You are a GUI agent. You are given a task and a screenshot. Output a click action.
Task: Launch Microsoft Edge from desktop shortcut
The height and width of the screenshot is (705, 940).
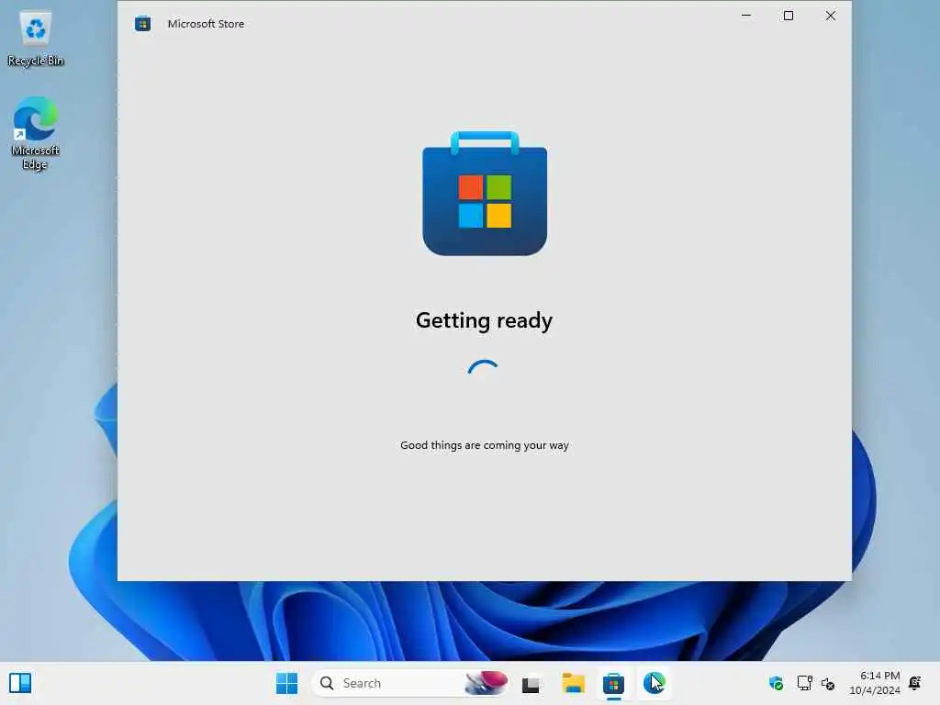36,133
